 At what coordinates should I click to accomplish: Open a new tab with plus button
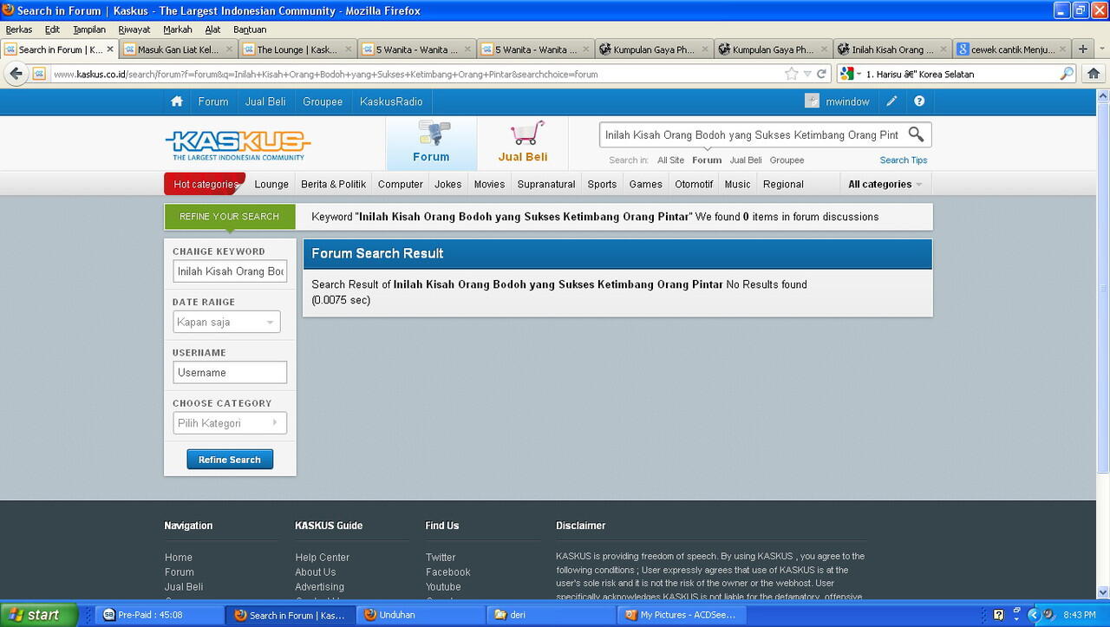1082,49
